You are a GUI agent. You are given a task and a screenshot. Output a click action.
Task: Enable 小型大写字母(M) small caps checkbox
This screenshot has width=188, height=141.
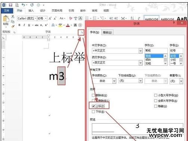pos(156,95)
